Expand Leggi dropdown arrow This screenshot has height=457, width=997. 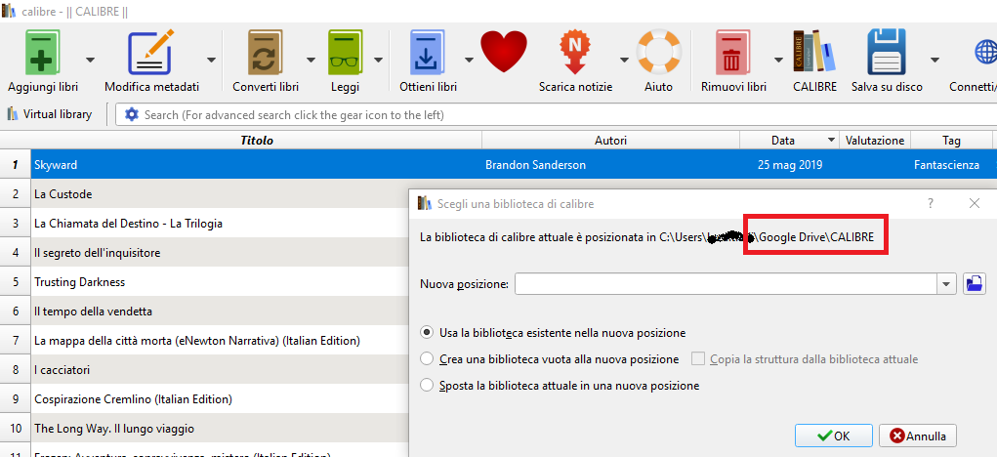tap(378, 60)
